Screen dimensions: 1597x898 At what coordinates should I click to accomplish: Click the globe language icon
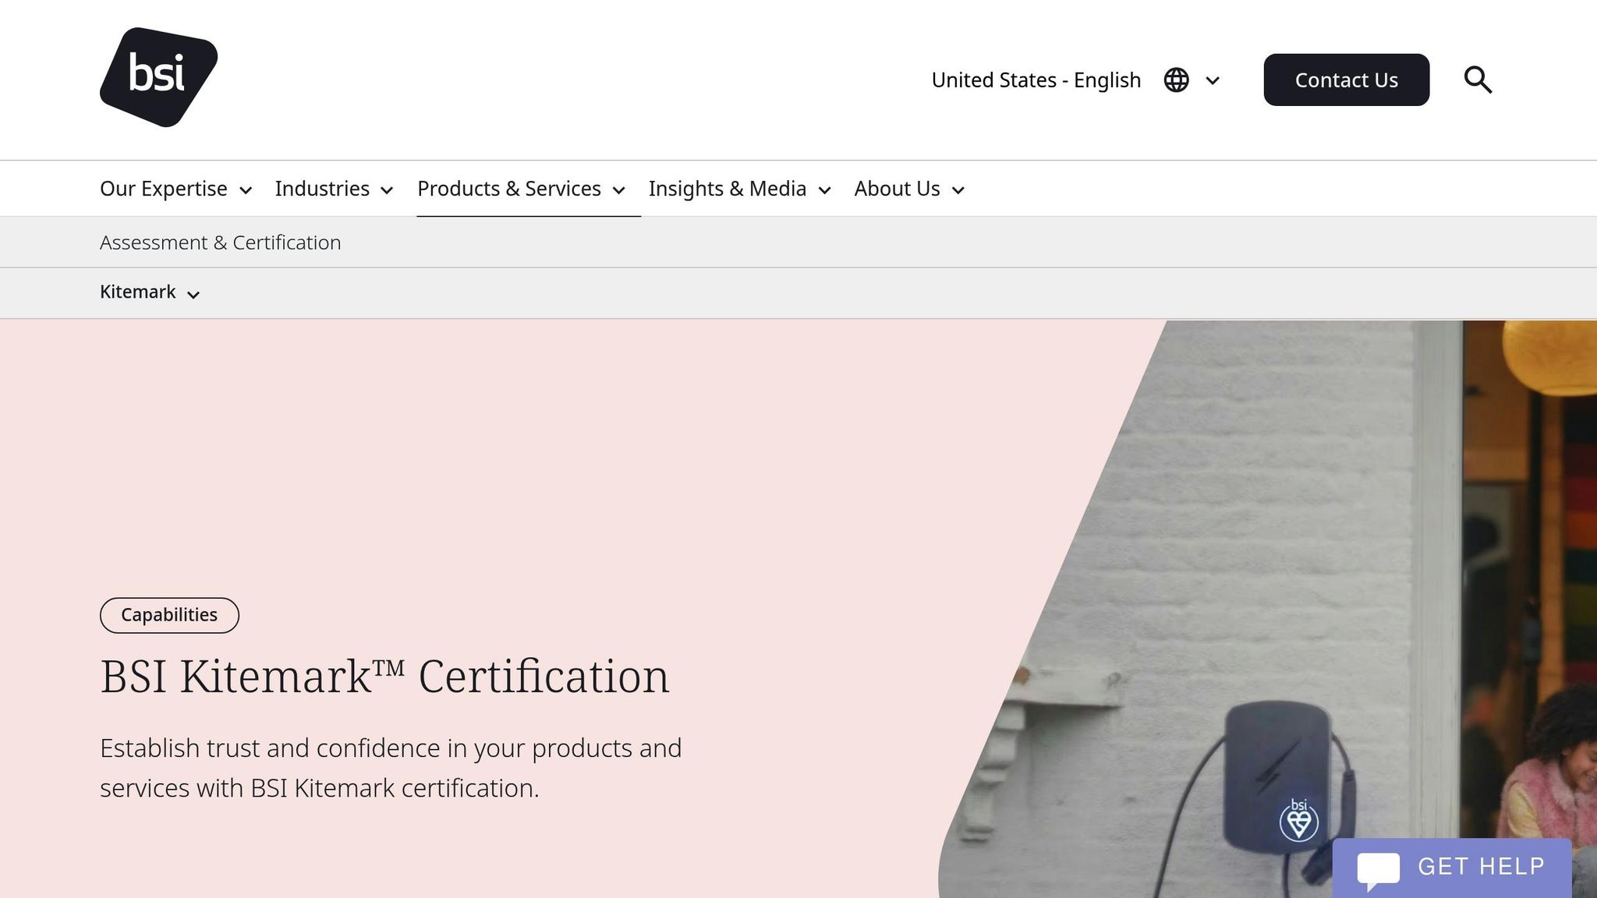point(1176,80)
